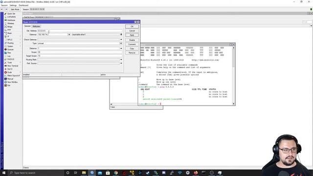Expand the Routing sidebar menu
Image resolution: width=313 pixels, height=176 pixels.
[x=11, y=43]
